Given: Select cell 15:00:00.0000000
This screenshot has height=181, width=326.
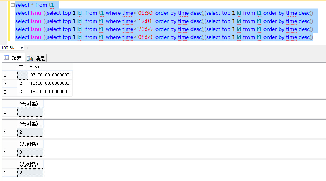Looking at the screenshot, I should (50, 92).
